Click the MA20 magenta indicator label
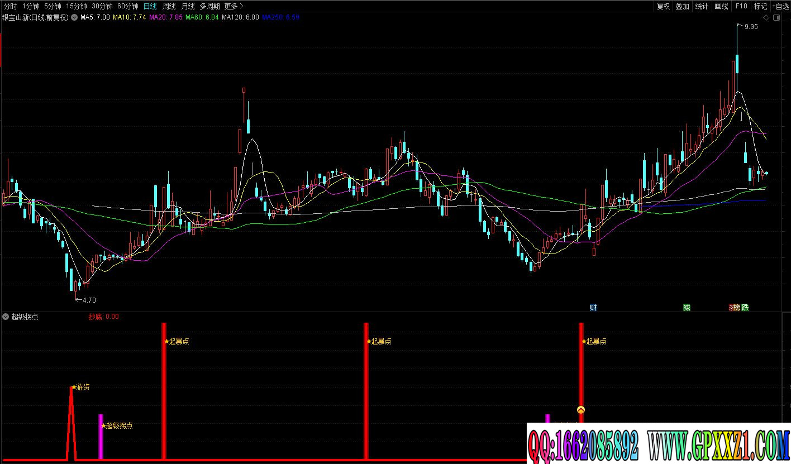 165,17
